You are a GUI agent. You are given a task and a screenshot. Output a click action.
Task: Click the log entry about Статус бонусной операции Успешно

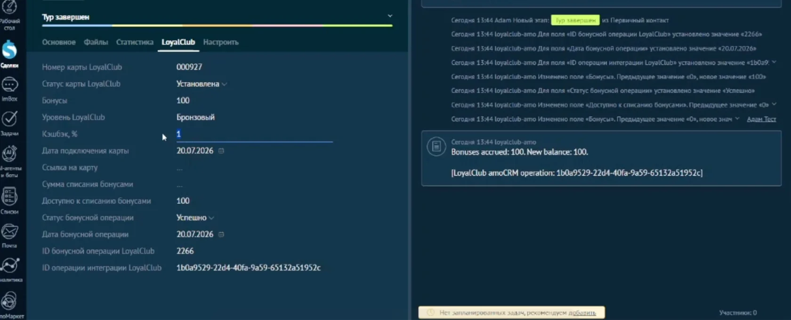pyautogui.click(x=603, y=90)
